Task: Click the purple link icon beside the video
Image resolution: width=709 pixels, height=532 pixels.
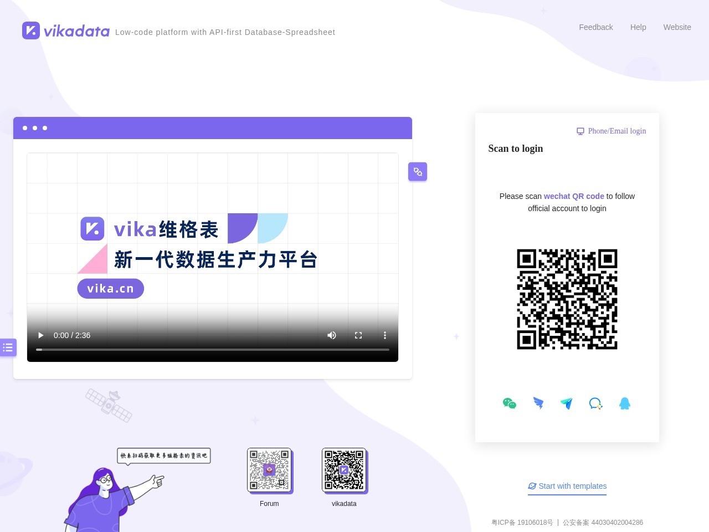Action: tap(418, 172)
